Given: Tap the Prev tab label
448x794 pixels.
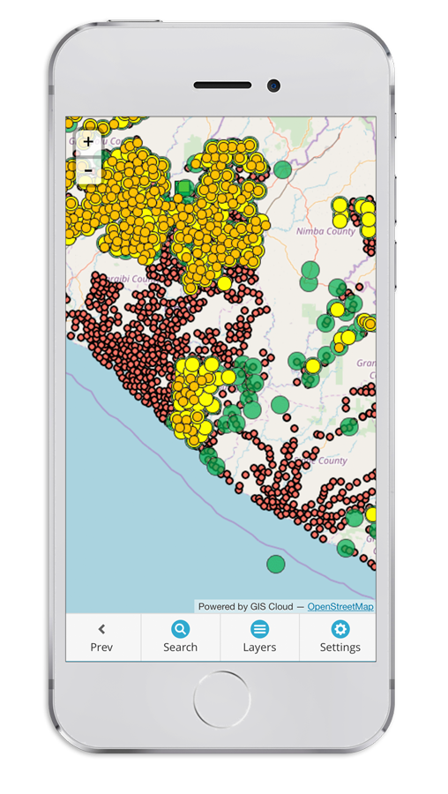Looking at the screenshot, I should pyautogui.click(x=101, y=648).
